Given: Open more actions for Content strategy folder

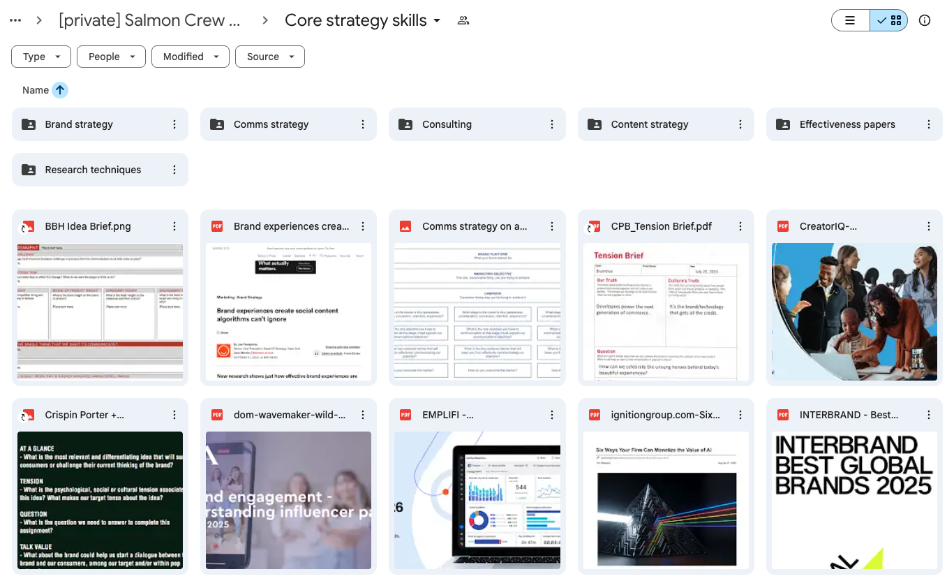Looking at the screenshot, I should coord(740,124).
